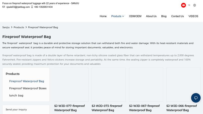Visit the Blog menu item
203x114 pixels.
[x=164, y=16]
